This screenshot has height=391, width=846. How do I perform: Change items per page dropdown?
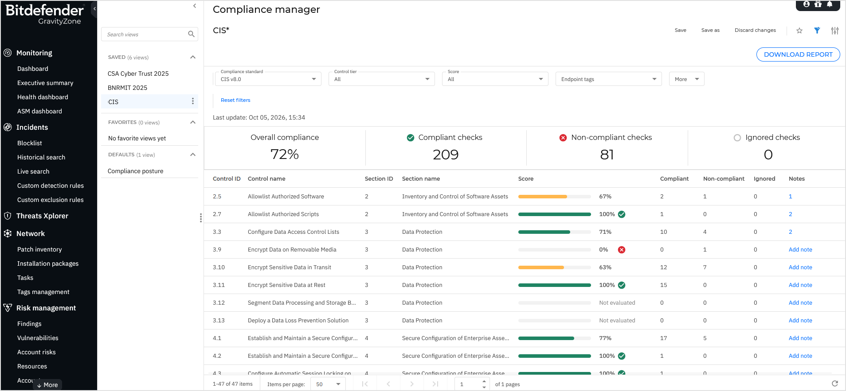[x=328, y=384]
